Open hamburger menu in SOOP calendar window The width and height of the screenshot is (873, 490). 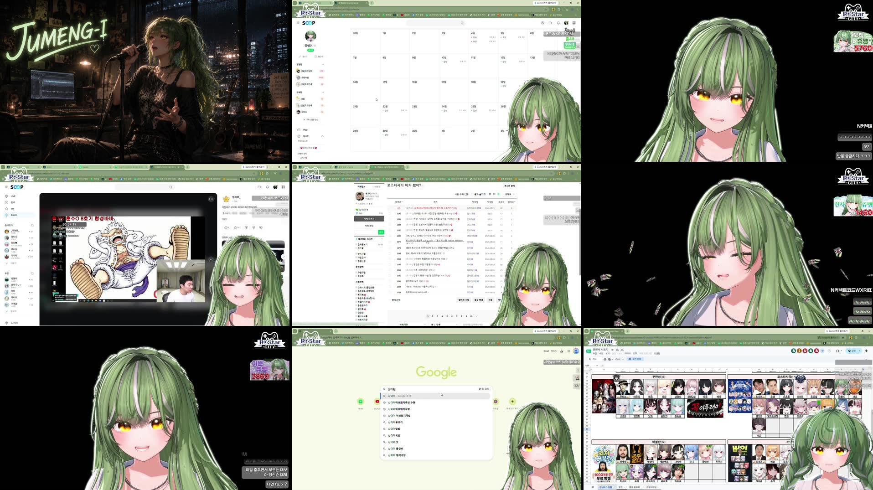[x=298, y=23]
